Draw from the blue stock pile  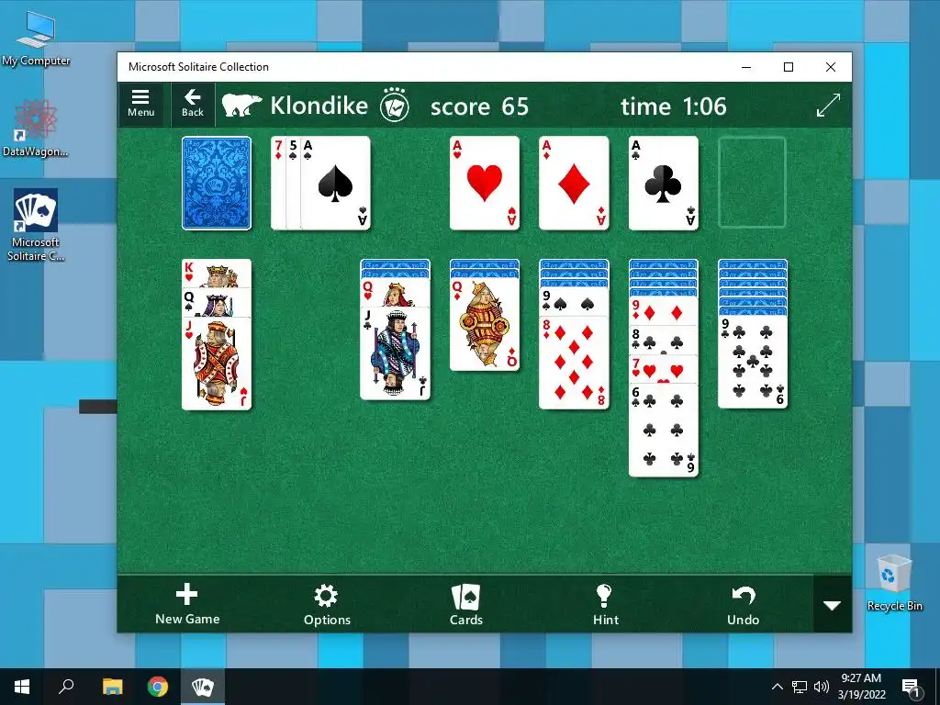[217, 183]
